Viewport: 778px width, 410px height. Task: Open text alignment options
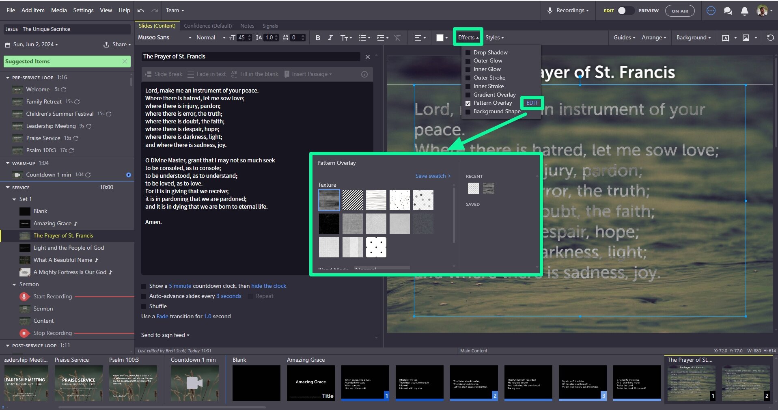tap(420, 38)
